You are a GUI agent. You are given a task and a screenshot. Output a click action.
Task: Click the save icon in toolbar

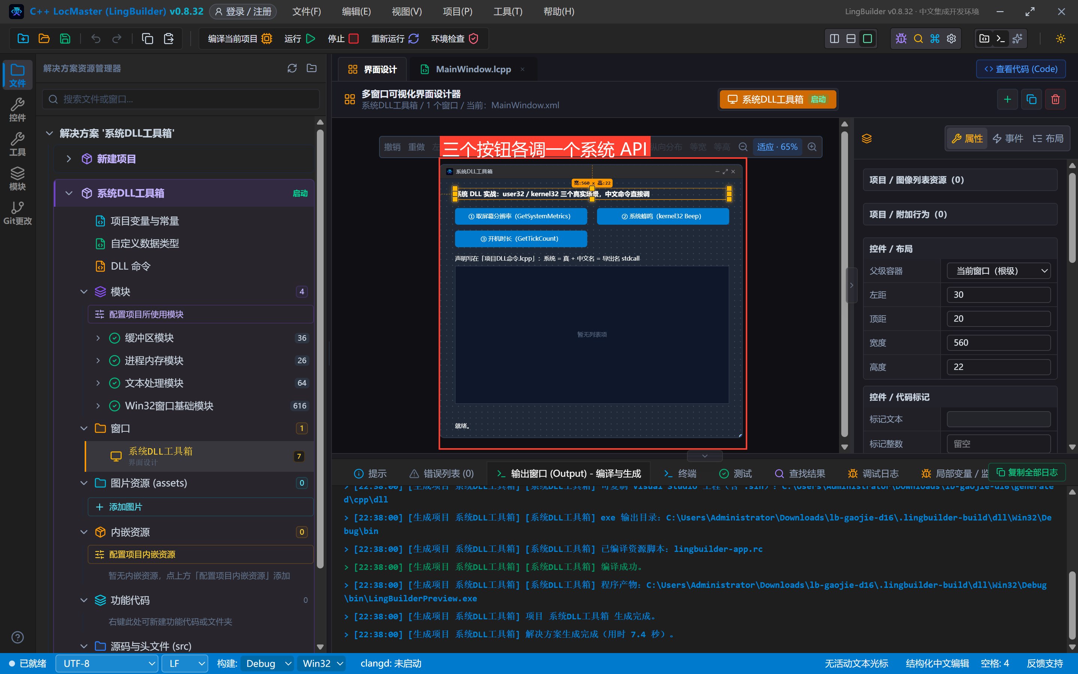(65, 39)
